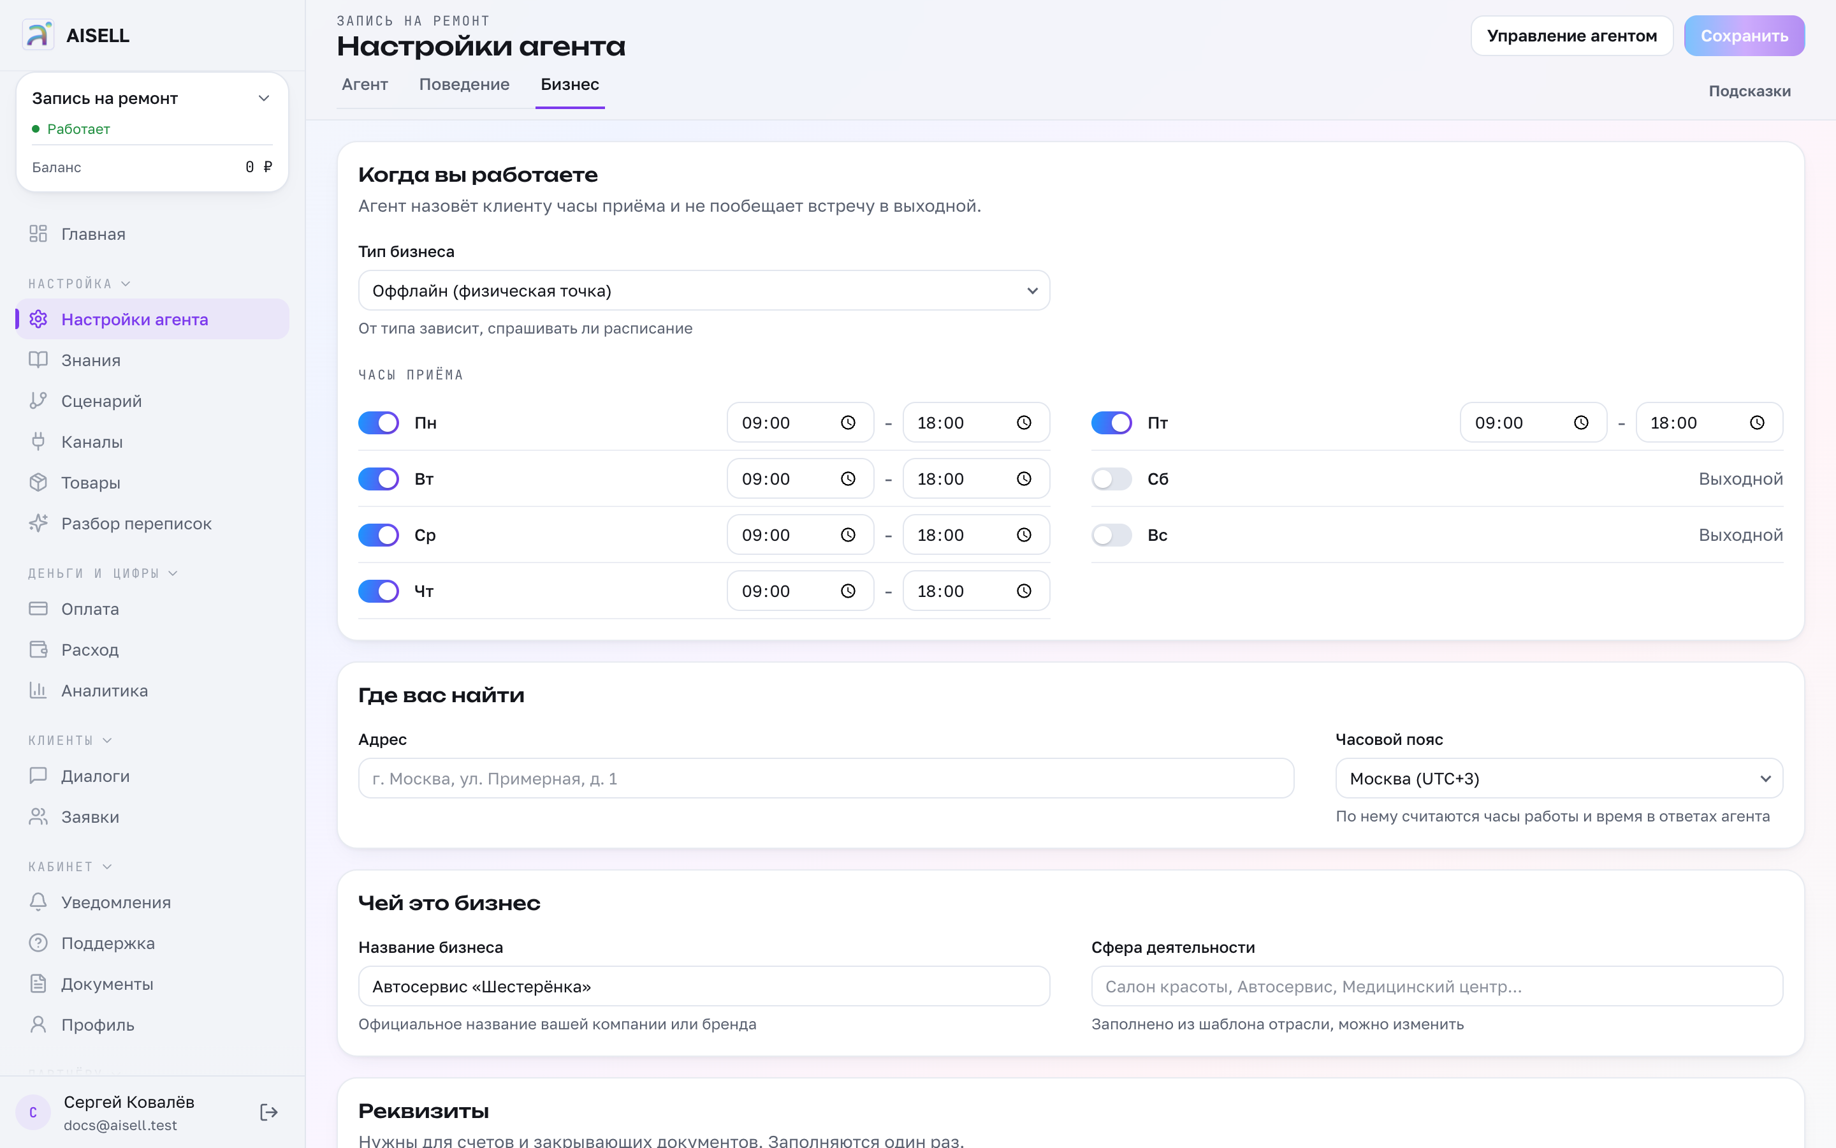Click the Tuesday start time field 09:00
This screenshot has height=1148, width=1836.
click(x=801, y=479)
